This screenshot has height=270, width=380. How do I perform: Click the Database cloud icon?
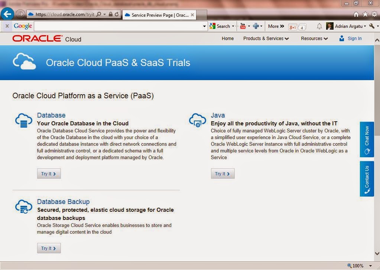pyautogui.click(x=23, y=120)
